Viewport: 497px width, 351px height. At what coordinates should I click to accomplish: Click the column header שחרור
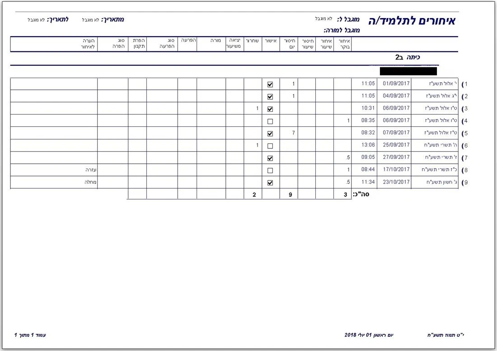(x=252, y=41)
